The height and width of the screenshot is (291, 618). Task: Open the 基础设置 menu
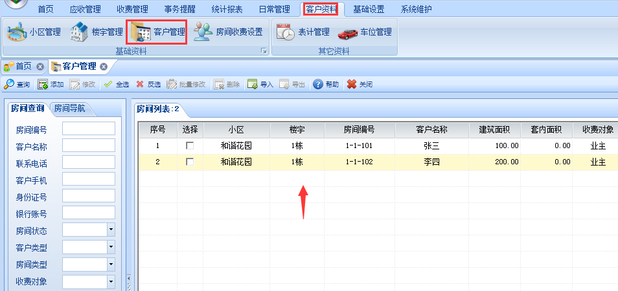(369, 9)
